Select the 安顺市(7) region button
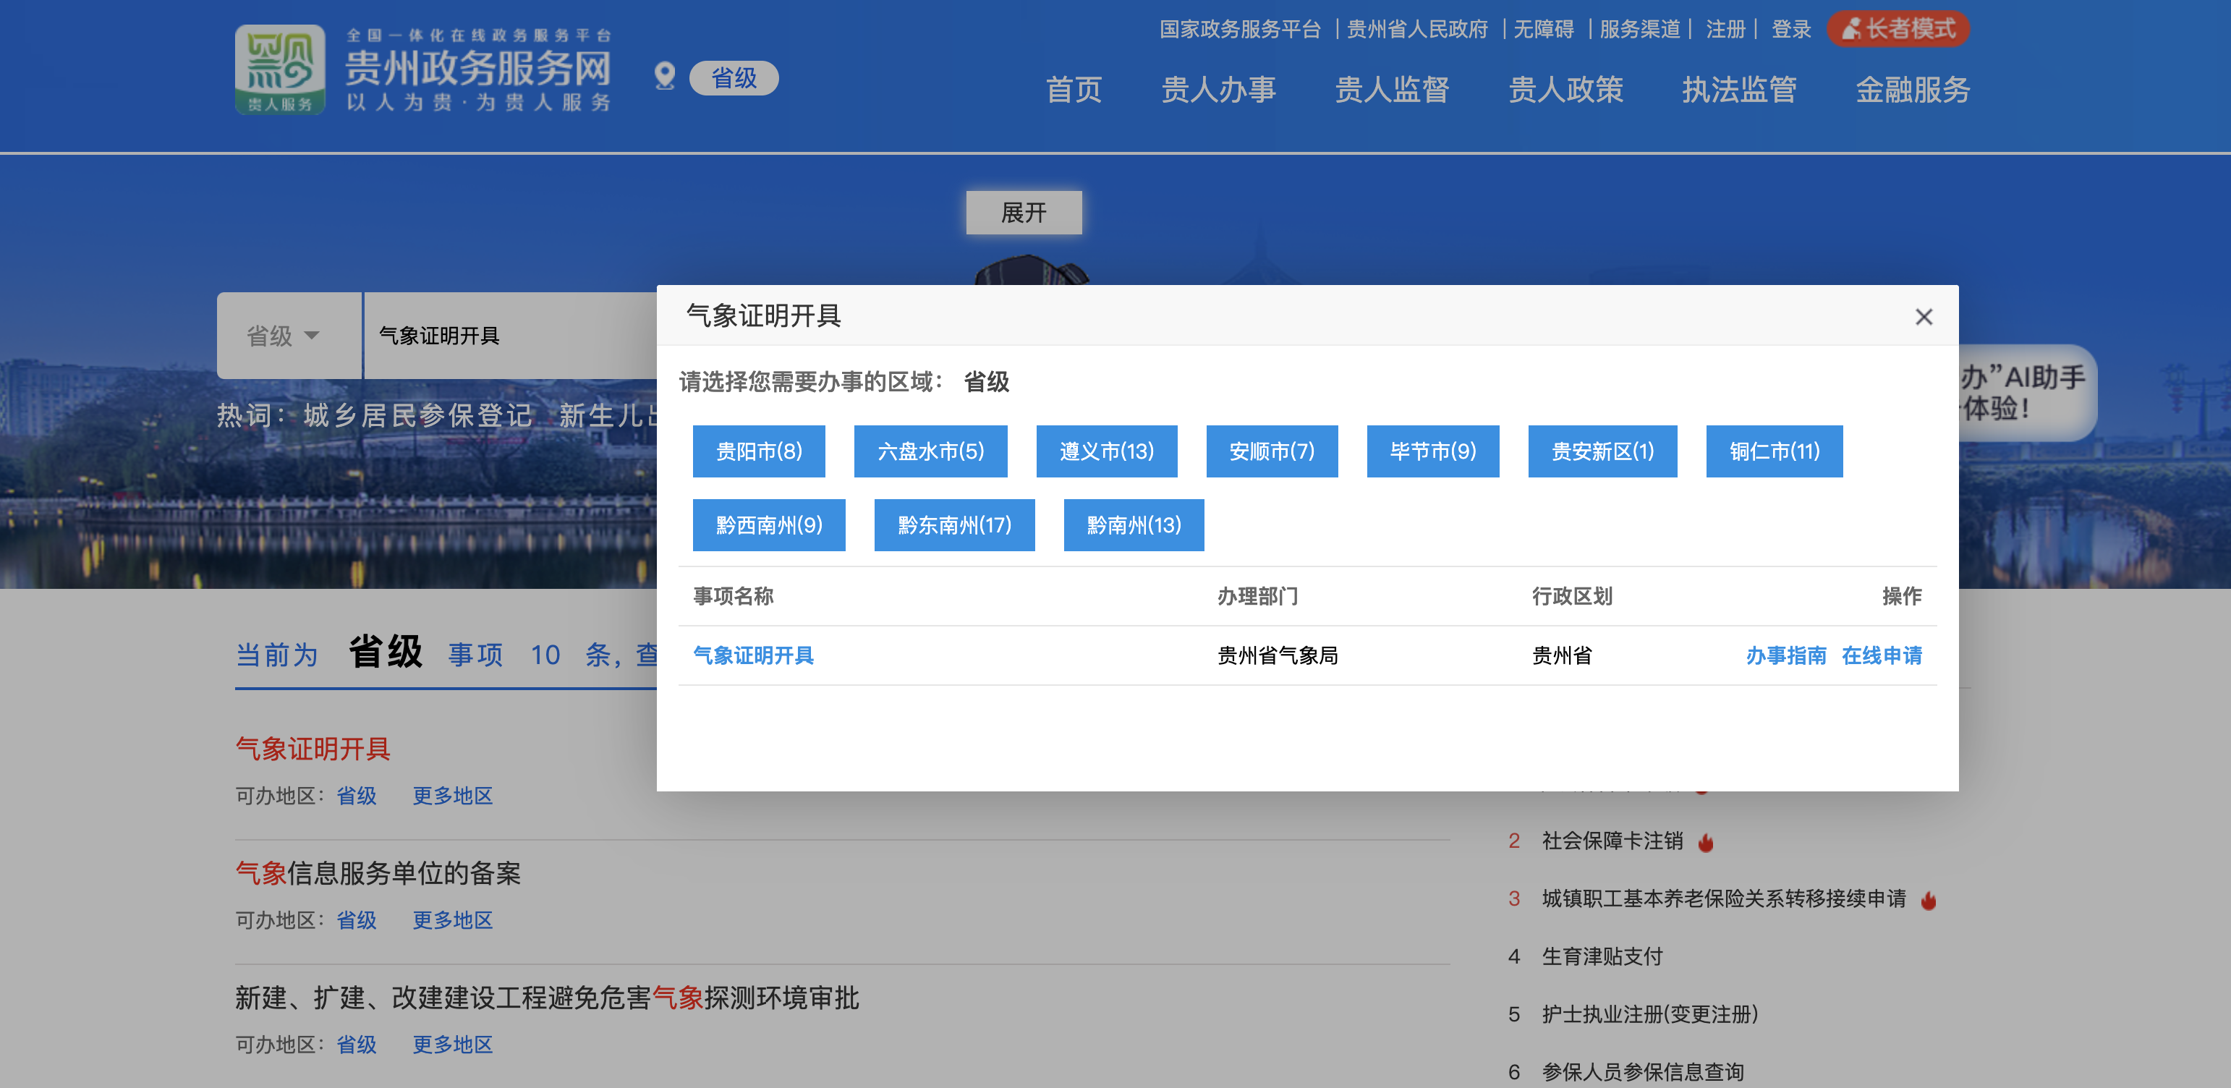Screen dimensions: 2231x1088 (x=1271, y=451)
